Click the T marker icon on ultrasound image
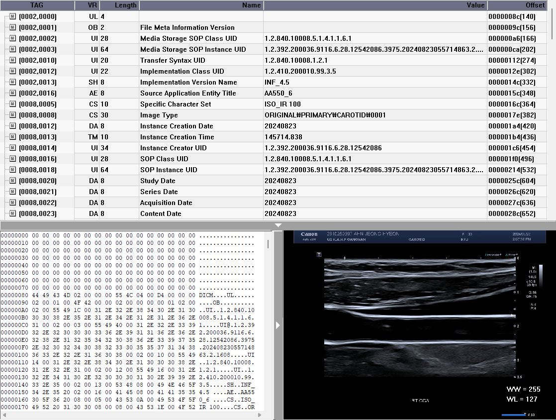The height and width of the screenshot is (420, 556). (x=319, y=254)
